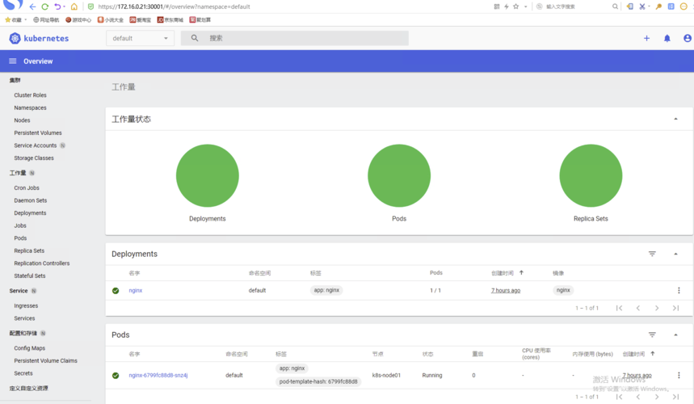Click the Kubernetes logo icon
This screenshot has height=404, width=694.
(x=15, y=39)
